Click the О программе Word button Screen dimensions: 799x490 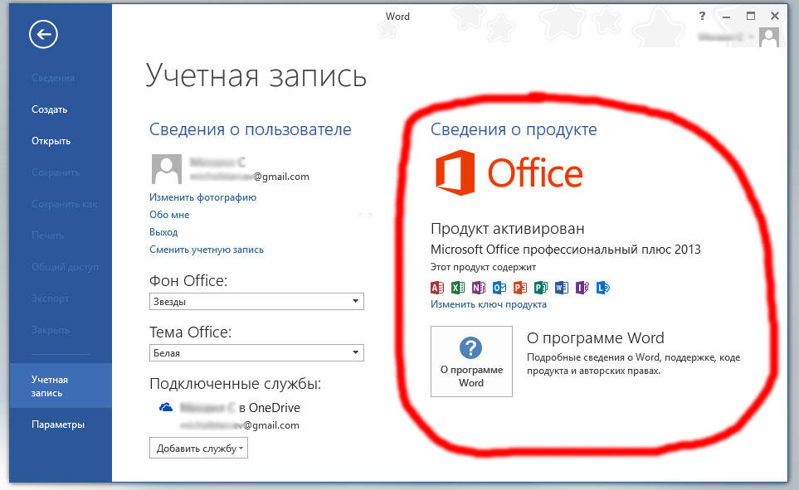(471, 361)
